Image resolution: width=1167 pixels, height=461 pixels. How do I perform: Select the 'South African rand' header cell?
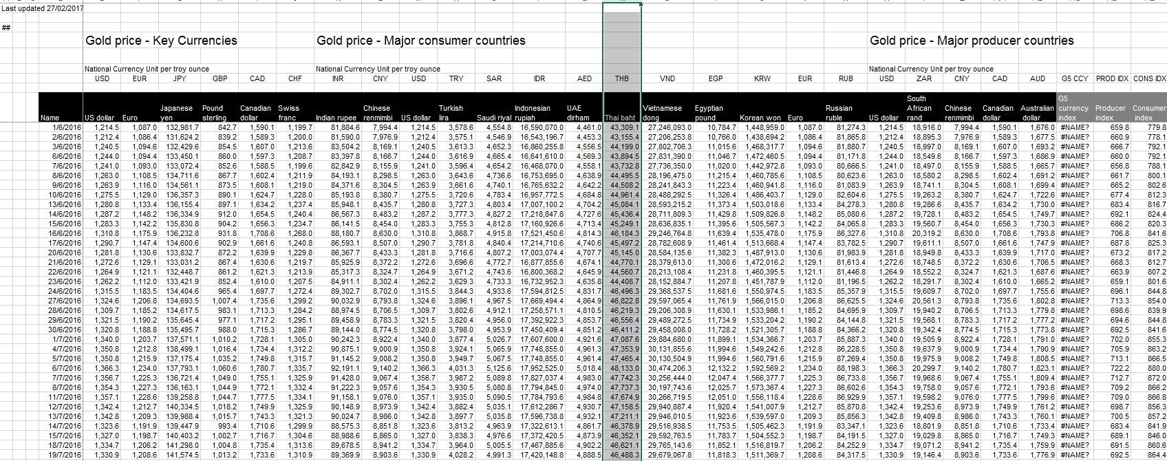click(925, 108)
